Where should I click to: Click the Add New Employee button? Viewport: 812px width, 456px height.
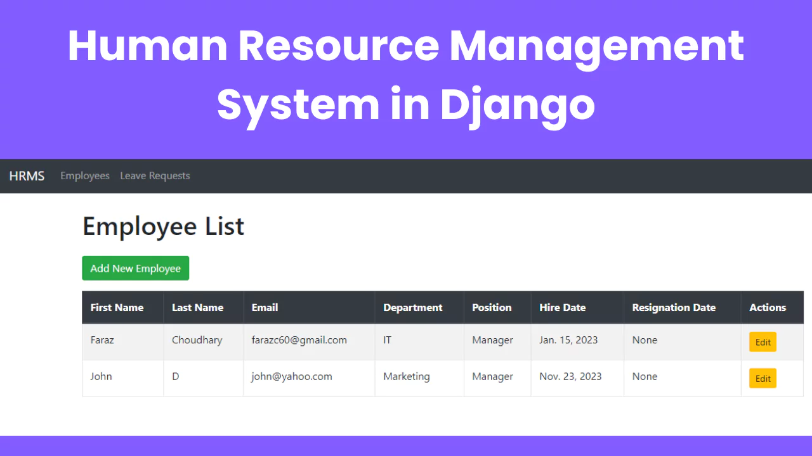pos(136,268)
